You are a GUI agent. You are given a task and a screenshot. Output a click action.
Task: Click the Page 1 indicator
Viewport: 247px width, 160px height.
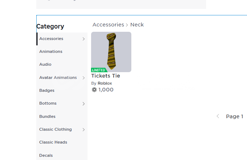[x=235, y=116]
